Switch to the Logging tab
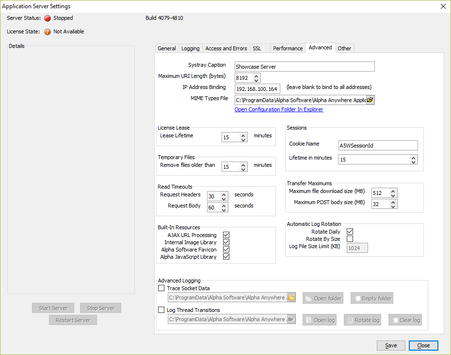This screenshot has height=355, width=451. tap(191, 48)
